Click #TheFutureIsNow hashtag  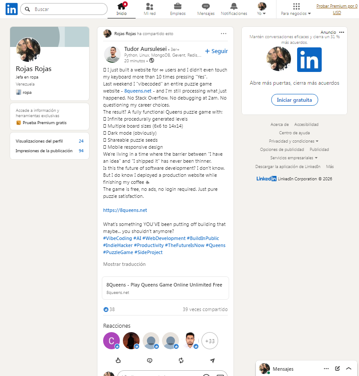pos(185,245)
